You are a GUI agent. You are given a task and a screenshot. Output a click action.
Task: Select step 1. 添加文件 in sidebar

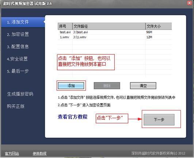[x=23, y=22]
